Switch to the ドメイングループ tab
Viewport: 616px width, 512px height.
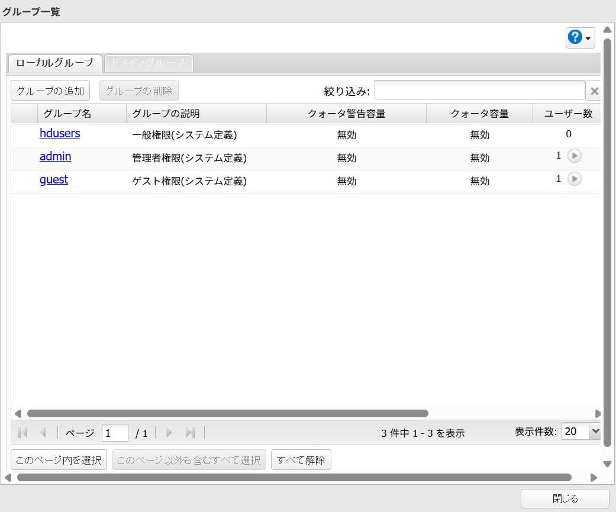pyautogui.click(x=148, y=63)
